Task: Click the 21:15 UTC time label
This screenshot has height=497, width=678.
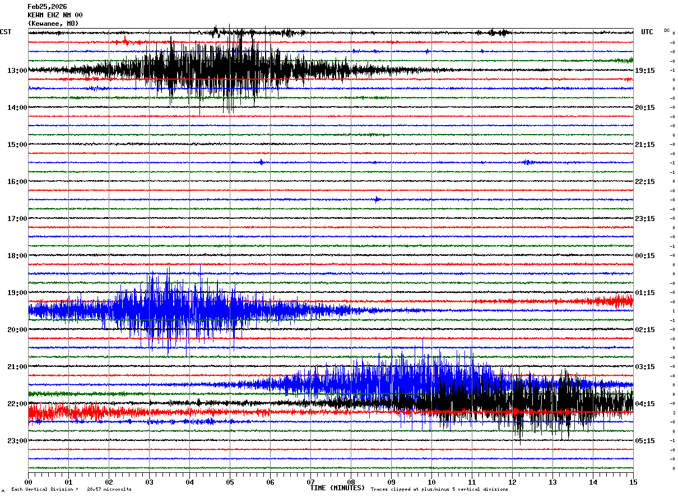Action: click(645, 145)
